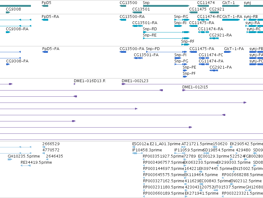Select the Snp-PG protein label
This screenshot has width=263, height=198.
coord(181,61)
